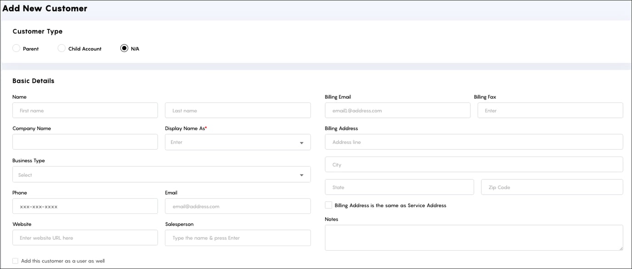Click the Billing Address label
632x269 pixels.
tap(341, 129)
